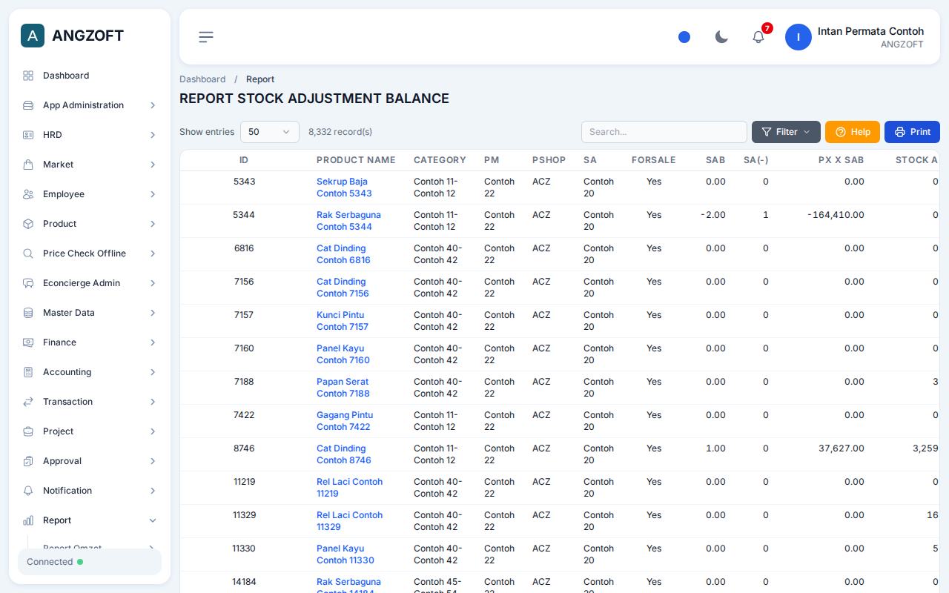Click the Market bag icon

tap(28, 165)
